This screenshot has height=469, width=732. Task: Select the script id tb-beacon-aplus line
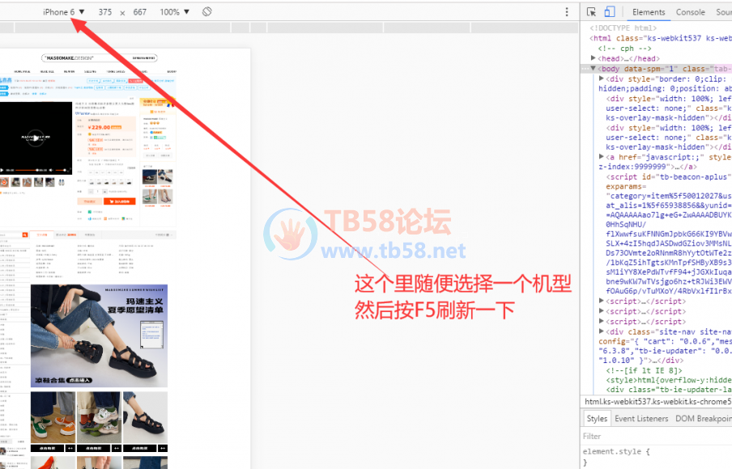pyautogui.click(x=669, y=177)
